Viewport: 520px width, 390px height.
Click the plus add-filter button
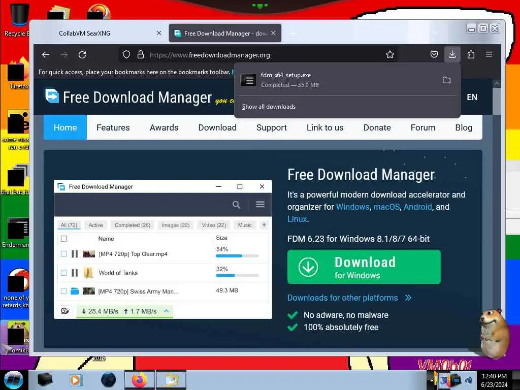coord(264,225)
